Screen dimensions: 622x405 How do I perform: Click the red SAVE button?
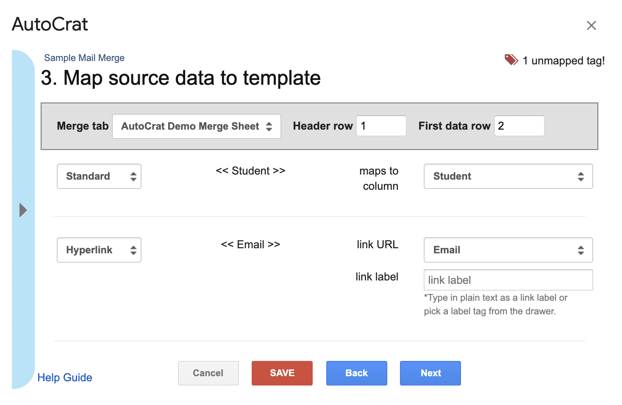[282, 373]
